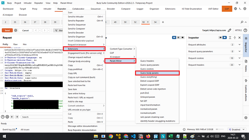249x140 pixels.
Task: Click the gear icon below the side panels
Action: (246, 118)
